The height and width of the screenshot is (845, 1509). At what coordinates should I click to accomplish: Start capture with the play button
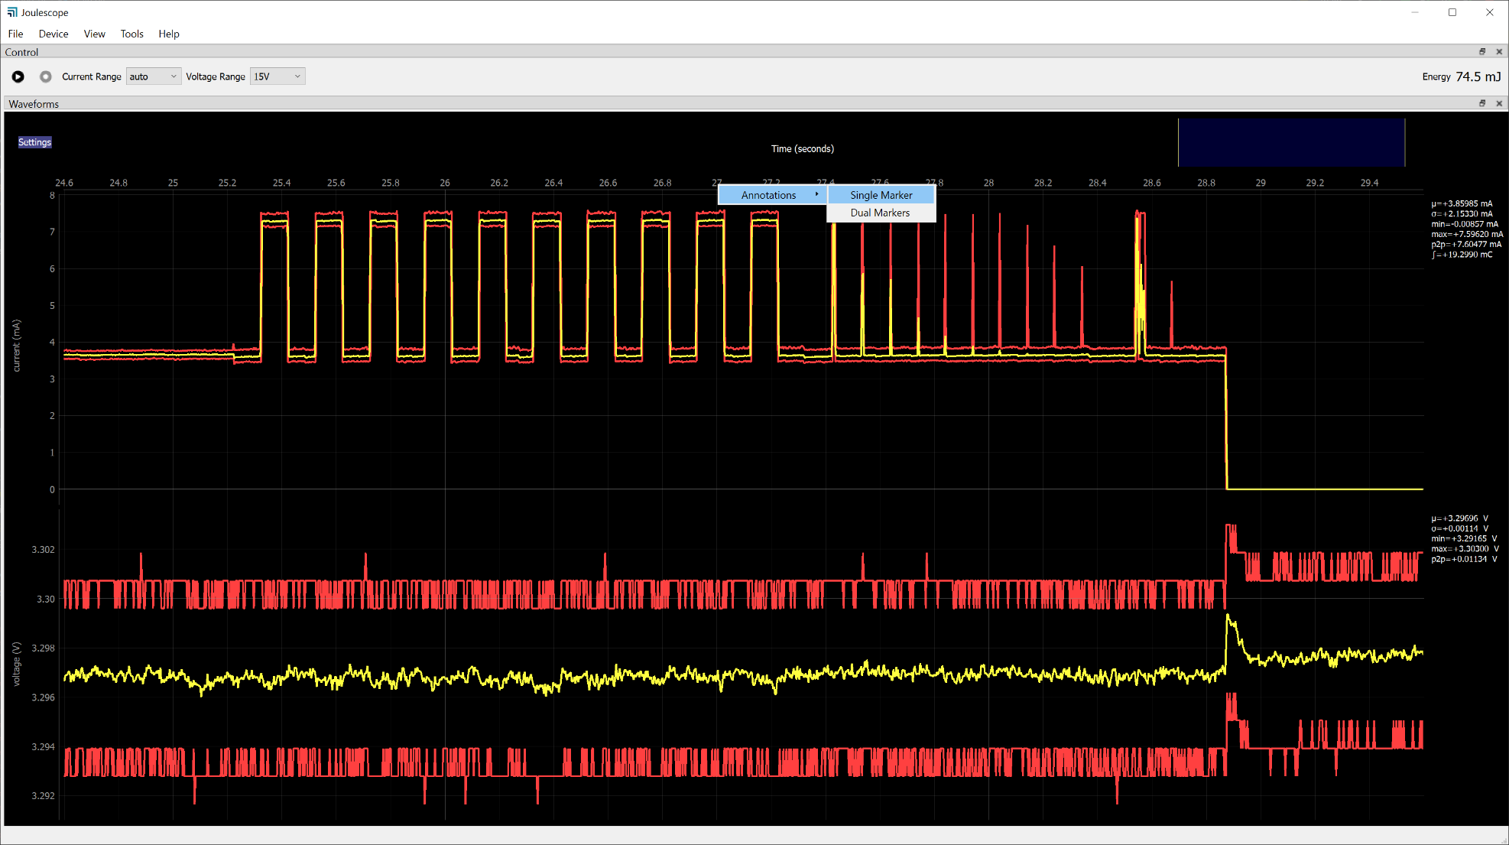[18, 76]
